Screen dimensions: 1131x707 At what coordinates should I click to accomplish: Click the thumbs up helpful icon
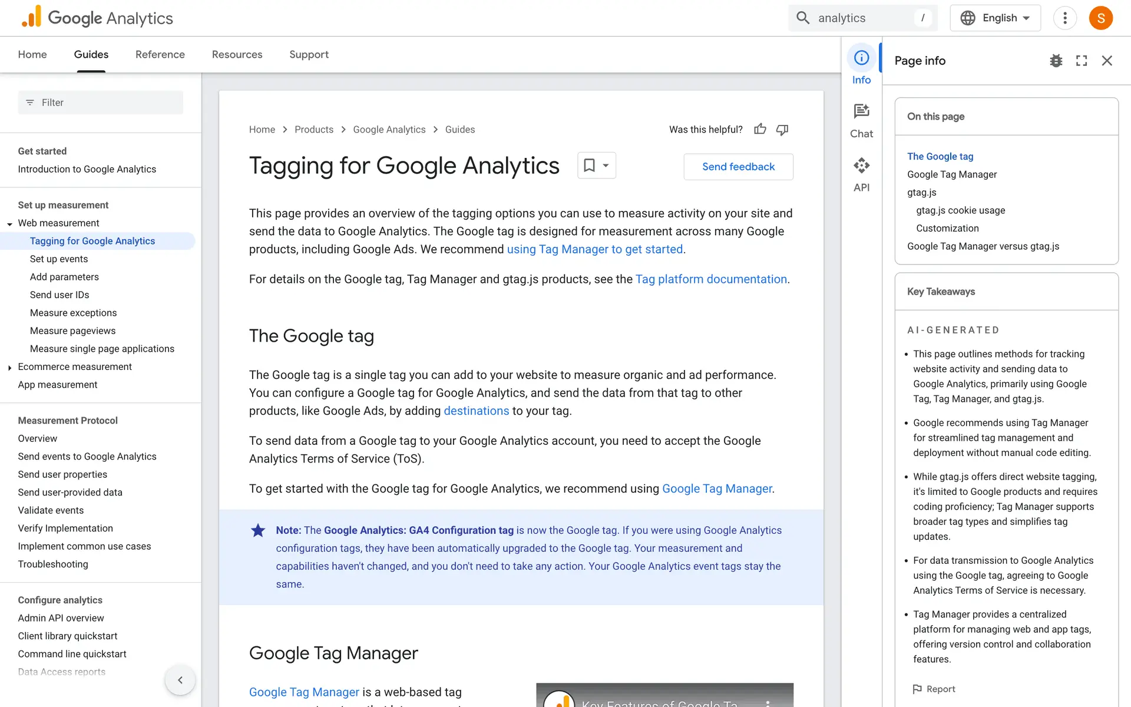[x=760, y=129]
